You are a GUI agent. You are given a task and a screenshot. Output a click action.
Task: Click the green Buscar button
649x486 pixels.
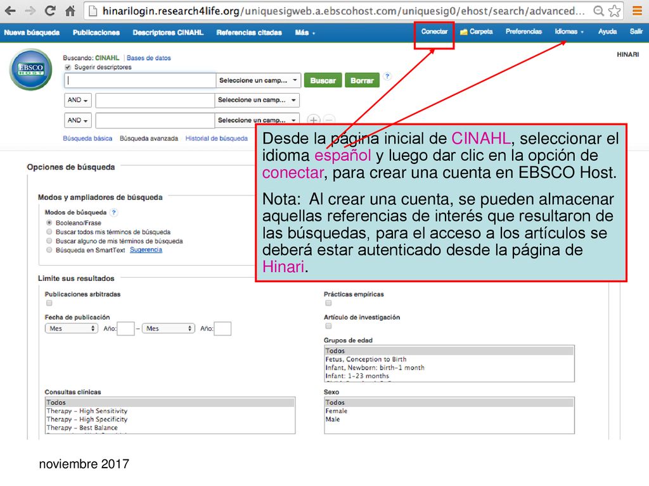(323, 80)
